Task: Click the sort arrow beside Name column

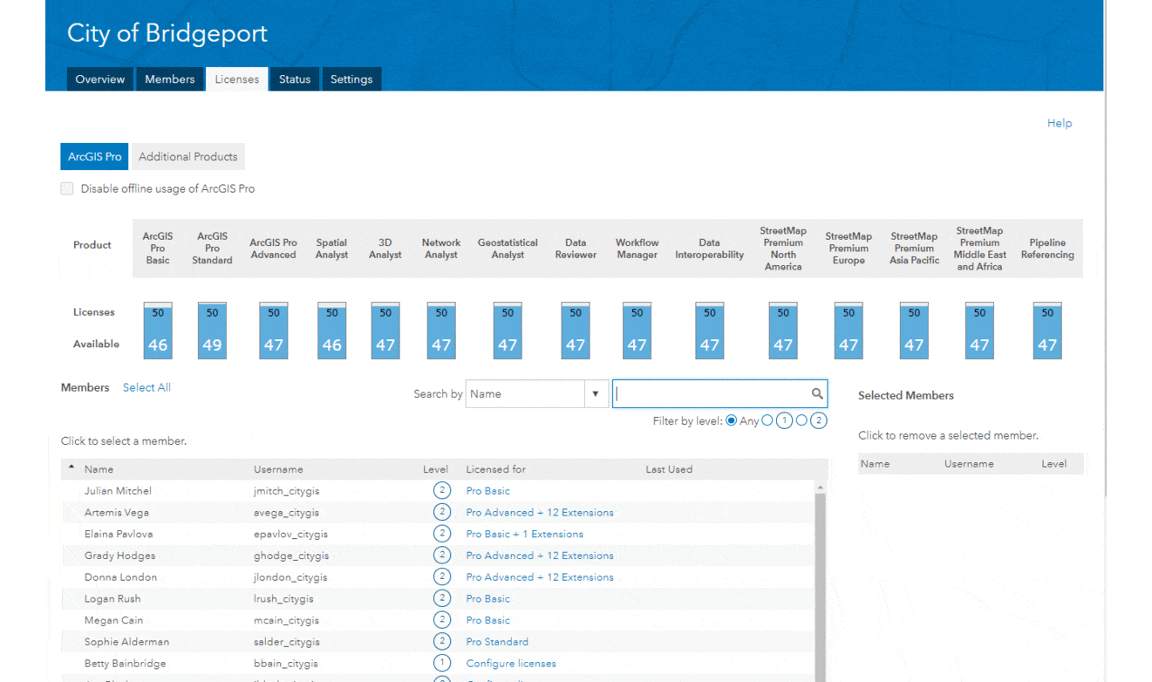Action: coord(72,468)
